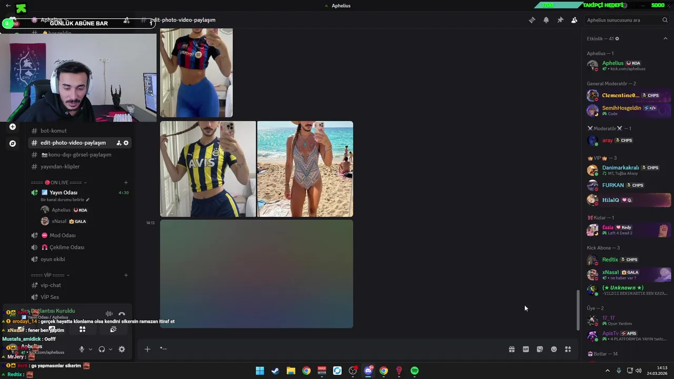The image size is (674, 379).
Task: Open Discover servers compass icon
Action: [x=13, y=143]
